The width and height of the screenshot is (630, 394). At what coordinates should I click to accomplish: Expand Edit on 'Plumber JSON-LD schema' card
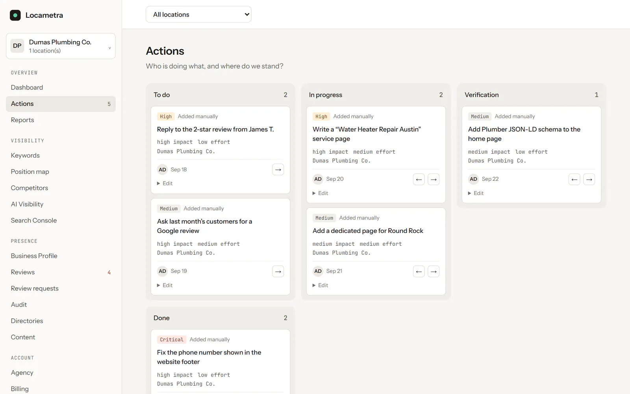pos(476,193)
